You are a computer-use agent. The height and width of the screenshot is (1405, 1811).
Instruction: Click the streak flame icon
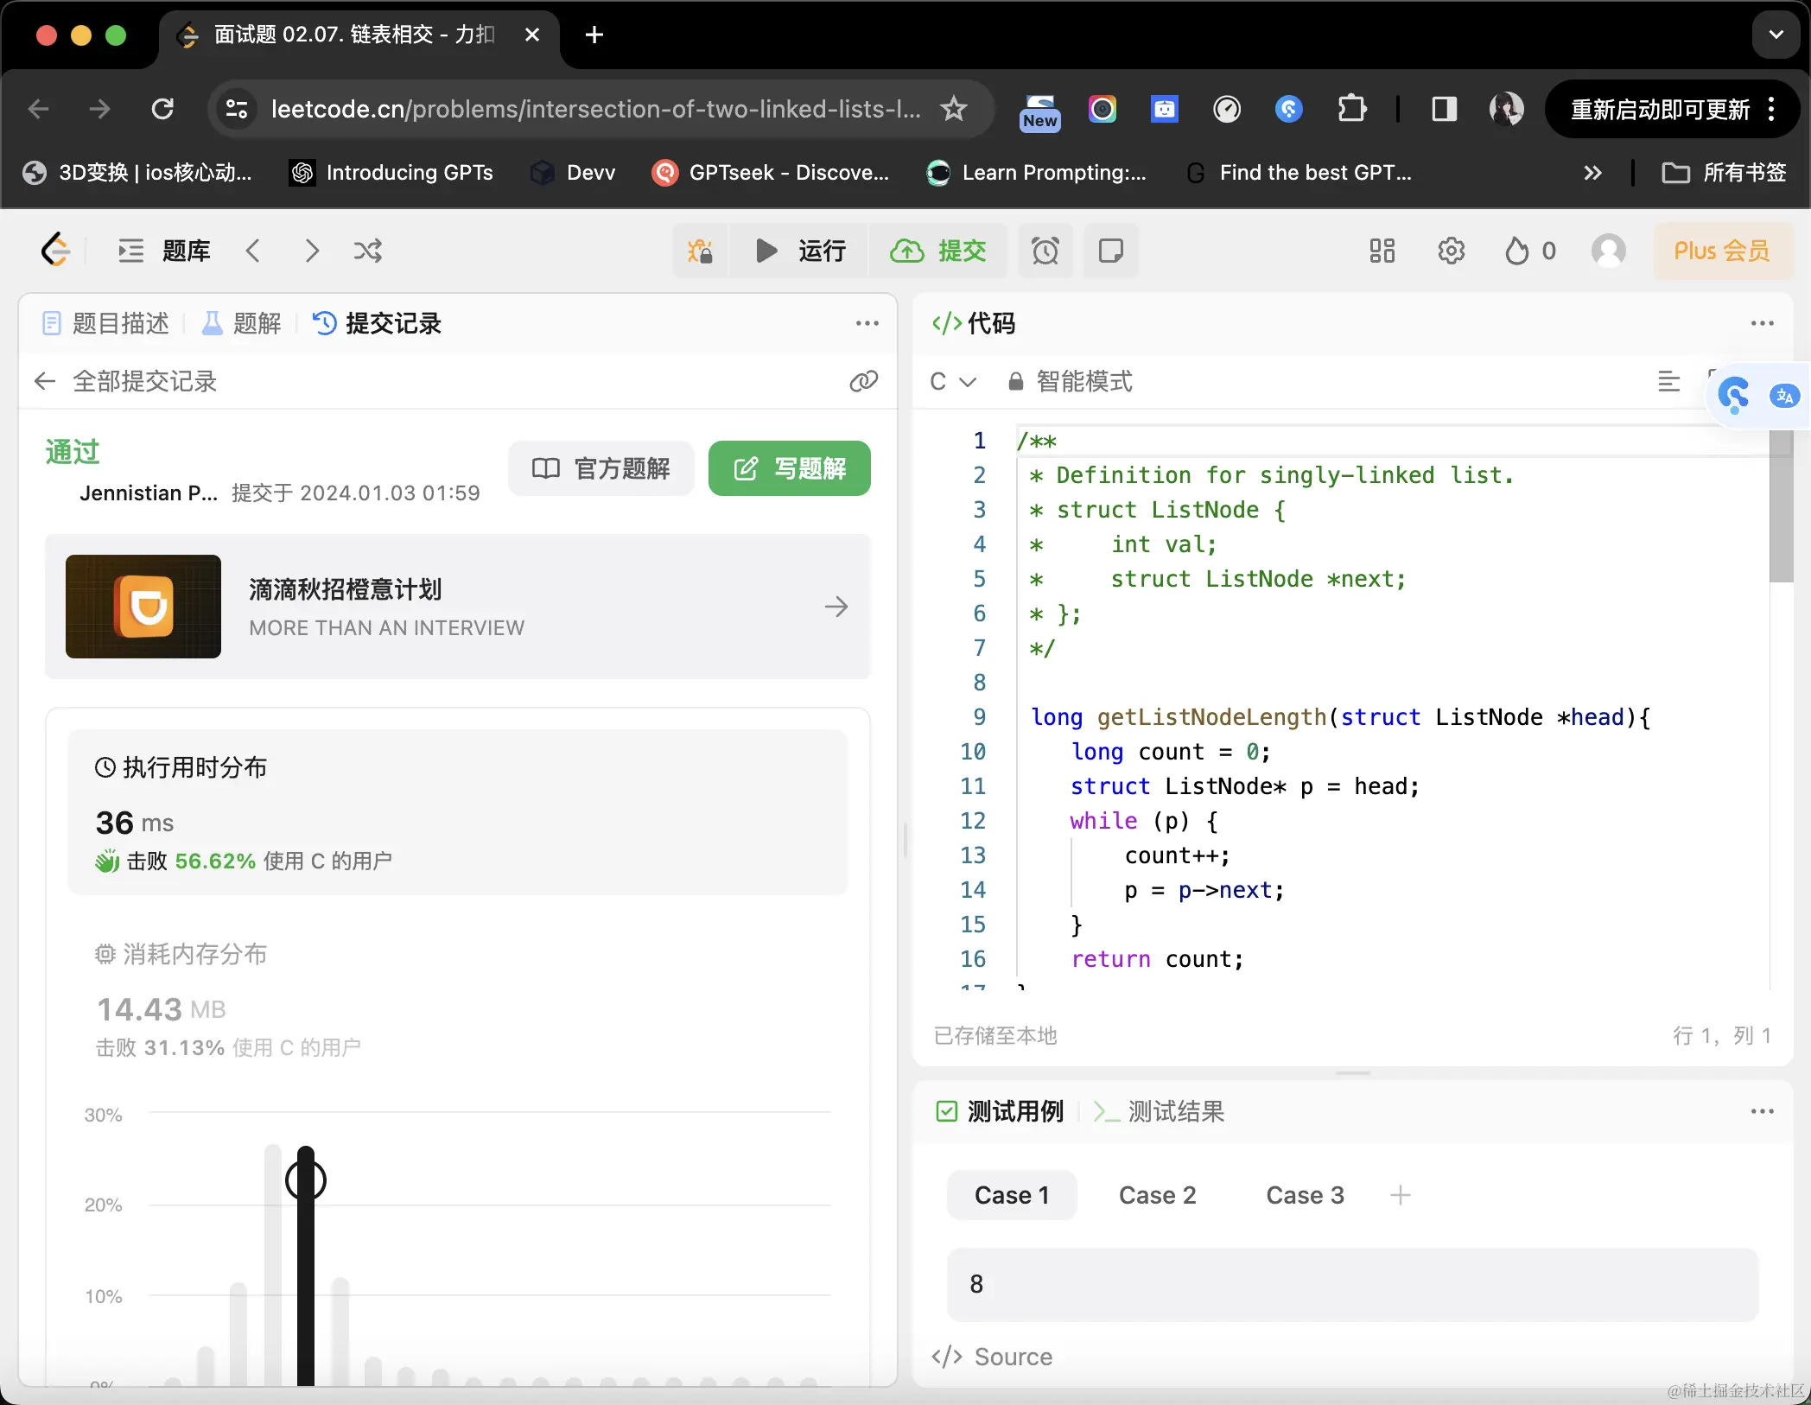pyautogui.click(x=1517, y=251)
